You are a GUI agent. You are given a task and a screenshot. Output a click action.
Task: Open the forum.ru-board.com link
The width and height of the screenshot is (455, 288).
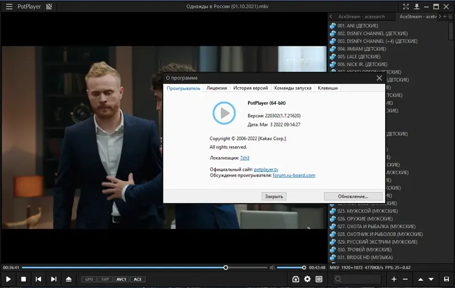[x=293, y=175]
